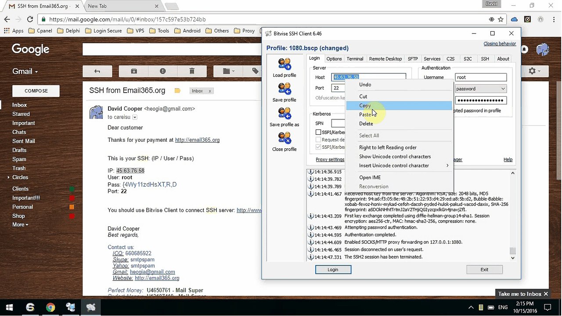Click the yellow importance marker beside the subject
The width and height of the screenshot is (562, 316).
(177, 91)
